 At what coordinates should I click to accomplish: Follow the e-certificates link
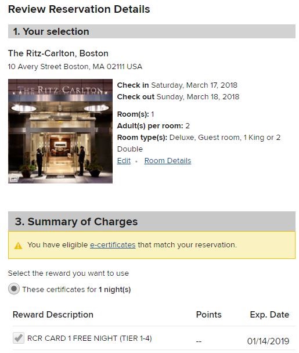pos(113,244)
